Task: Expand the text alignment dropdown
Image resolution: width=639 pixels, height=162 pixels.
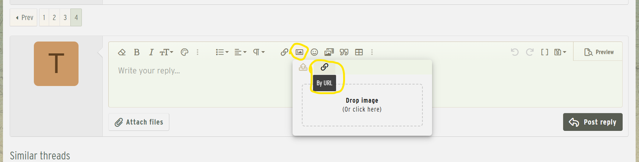Action: click(x=240, y=52)
